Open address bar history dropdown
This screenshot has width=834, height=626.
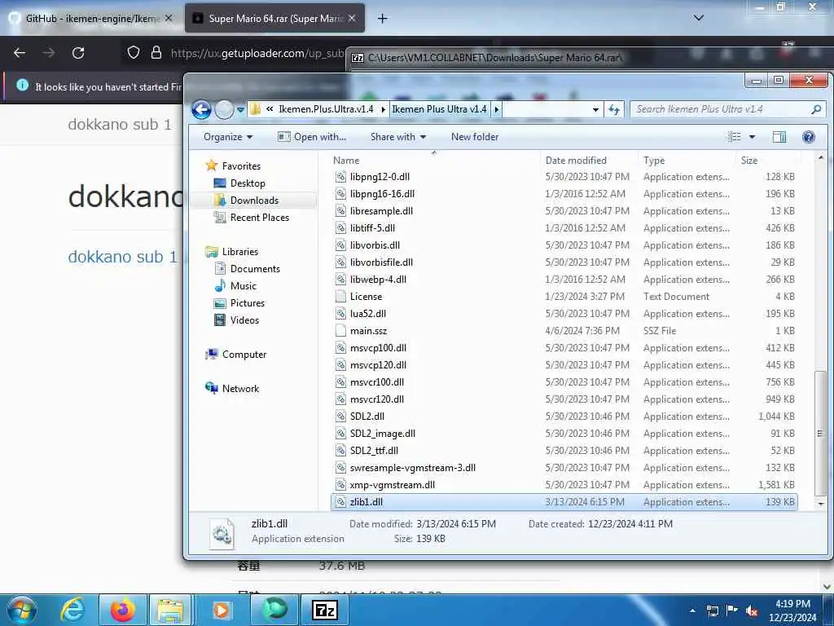pyautogui.click(x=595, y=110)
